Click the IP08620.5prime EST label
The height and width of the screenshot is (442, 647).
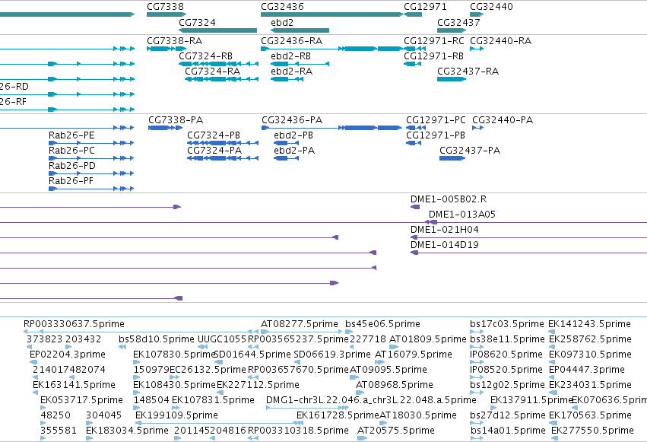(x=506, y=355)
